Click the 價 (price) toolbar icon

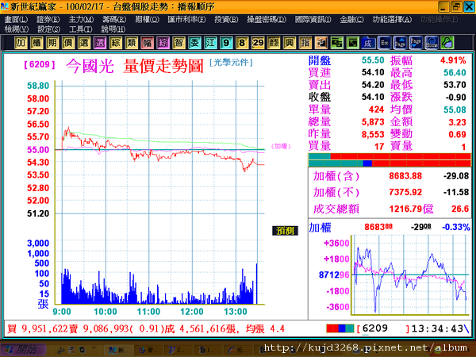point(68,43)
